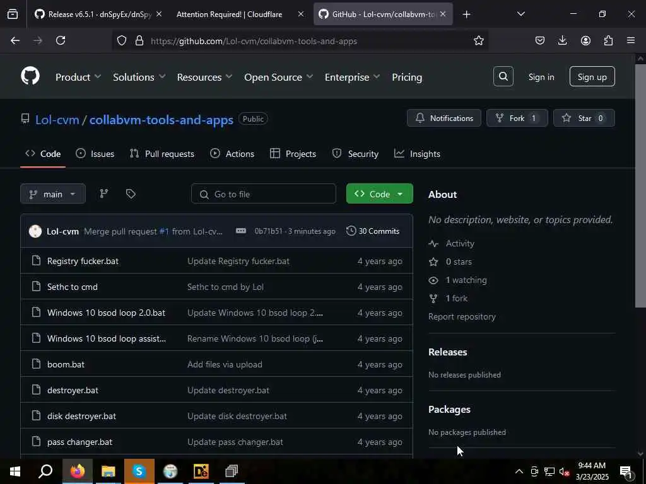Bookmark this page with the star icon
This screenshot has width=646, height=484.
coord(478,40)
